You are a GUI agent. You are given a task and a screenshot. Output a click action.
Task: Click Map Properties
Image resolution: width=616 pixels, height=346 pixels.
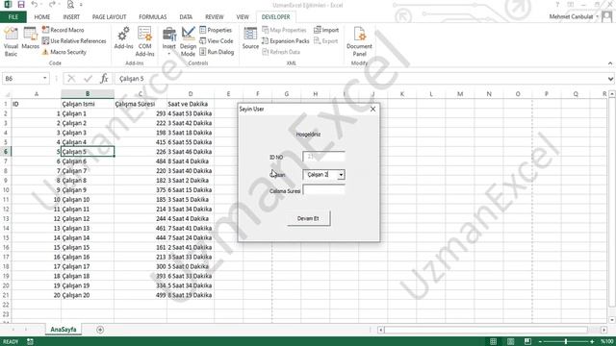point(284,30)
